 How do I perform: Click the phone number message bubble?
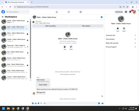pos(57,89)
